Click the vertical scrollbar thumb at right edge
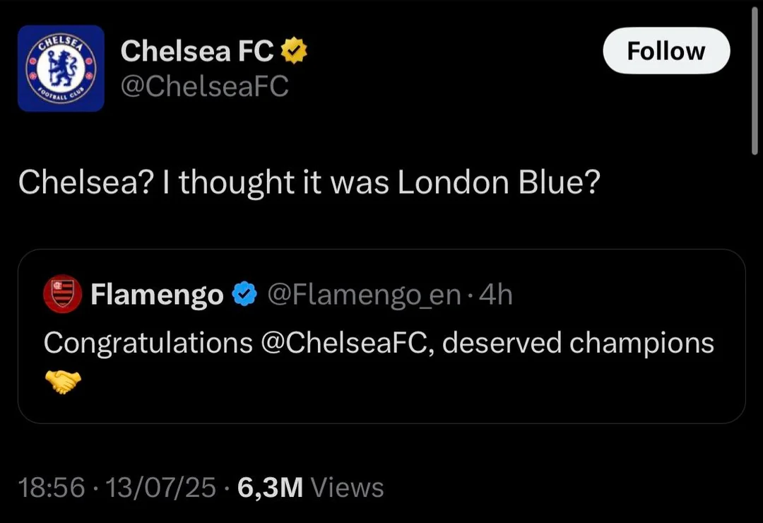The height and width of the screenshot is (523, 763). point(755,81)
